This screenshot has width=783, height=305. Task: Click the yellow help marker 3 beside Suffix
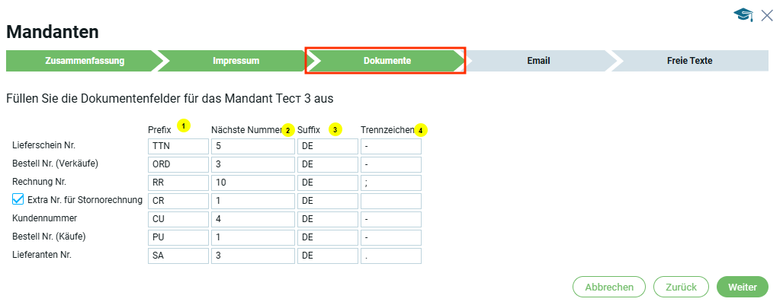coord(335,130)
